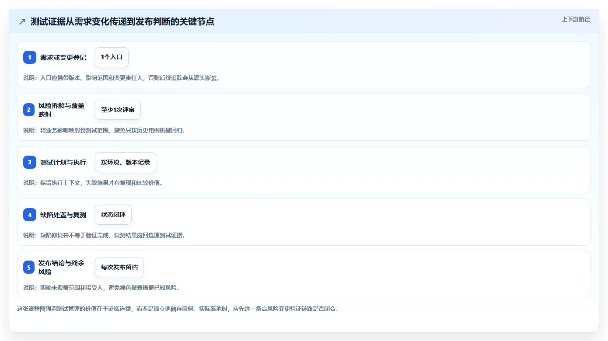This screenshot has width=608, height=341.
Task: Click the arrow icon beside the flowchart title
Action: [22, 21]
